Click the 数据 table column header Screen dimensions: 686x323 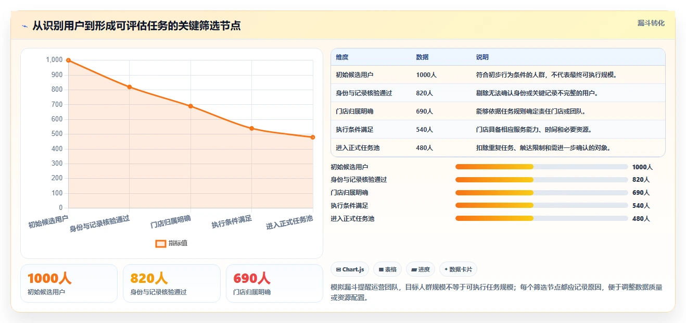[x=422, y=57]
